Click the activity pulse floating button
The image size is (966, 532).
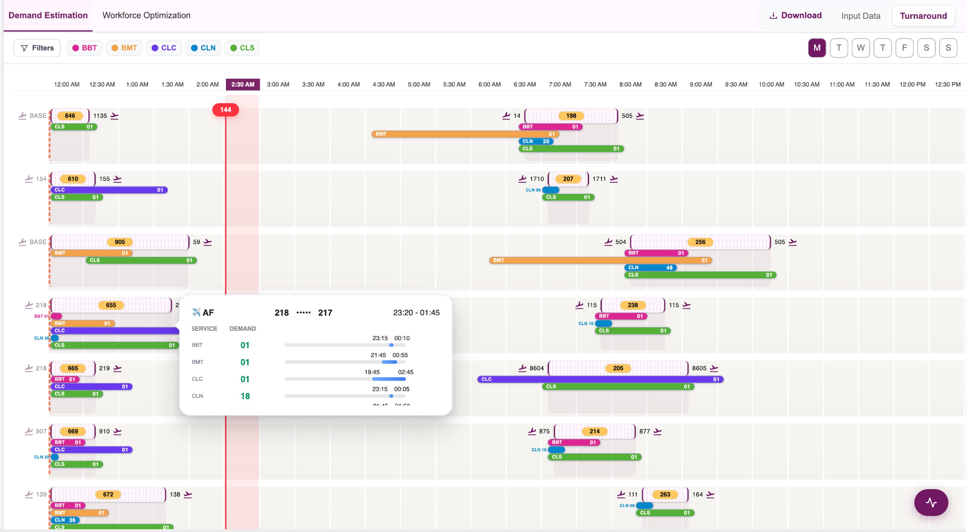pos(931,502)
